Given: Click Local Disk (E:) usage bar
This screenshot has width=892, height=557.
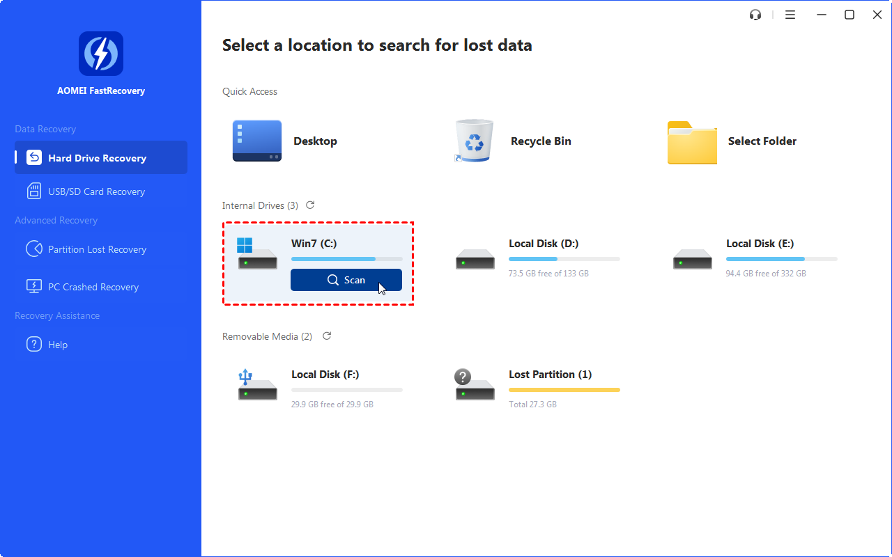Looking at the screenshot, I should pos(781,258).
